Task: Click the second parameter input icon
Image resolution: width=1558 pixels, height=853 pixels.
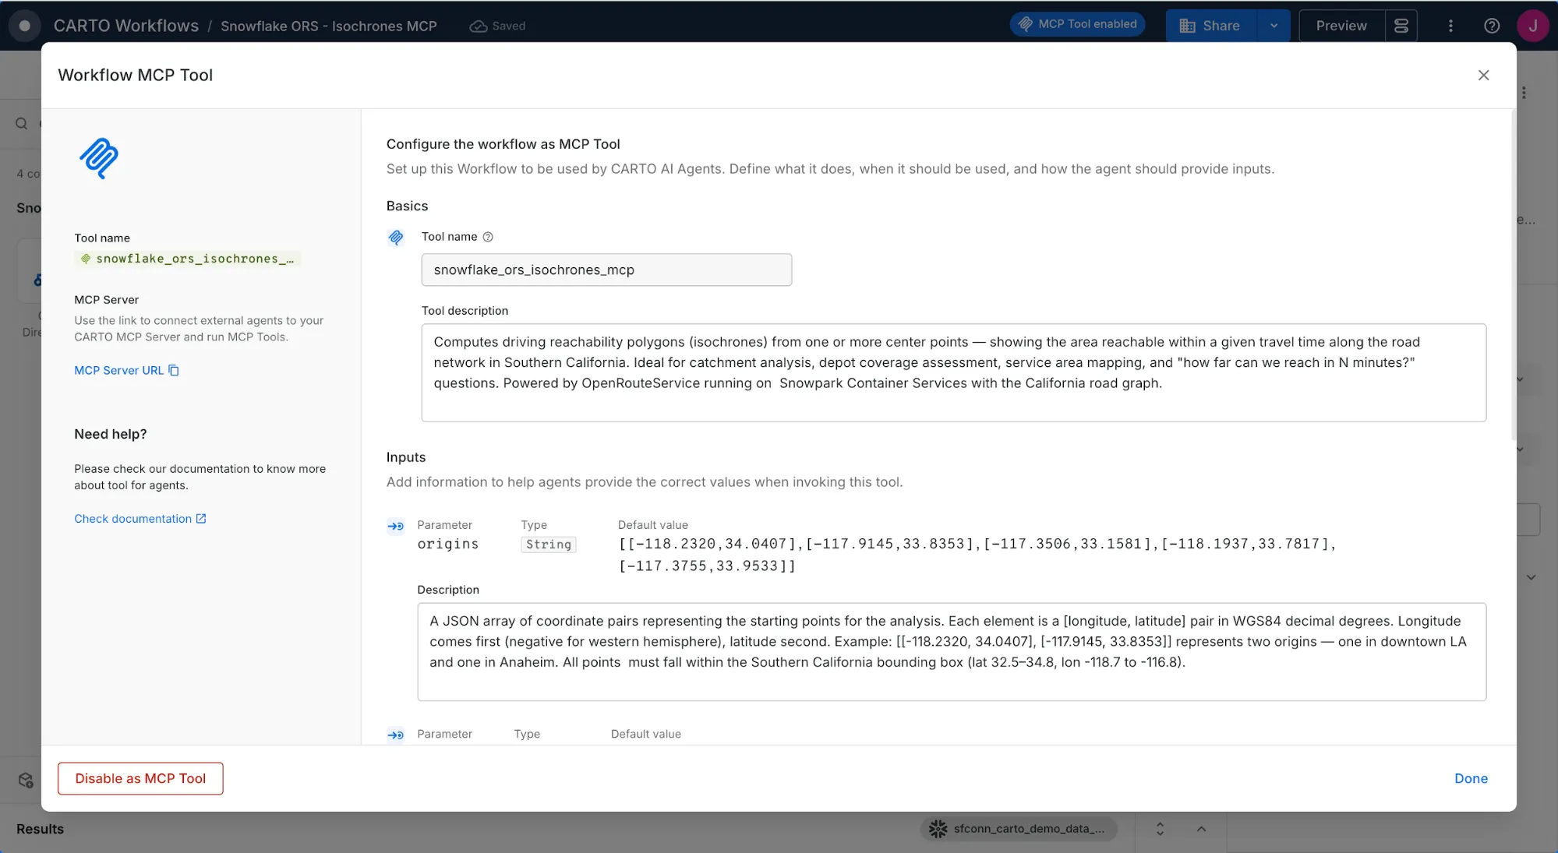Action: point(396,735)
